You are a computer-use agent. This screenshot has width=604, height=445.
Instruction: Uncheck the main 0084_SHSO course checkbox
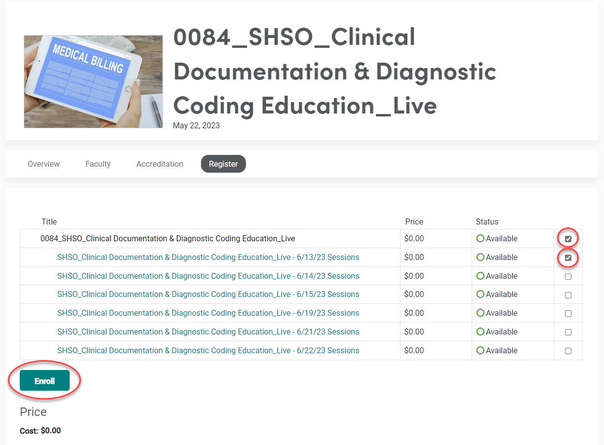[568, 239]
